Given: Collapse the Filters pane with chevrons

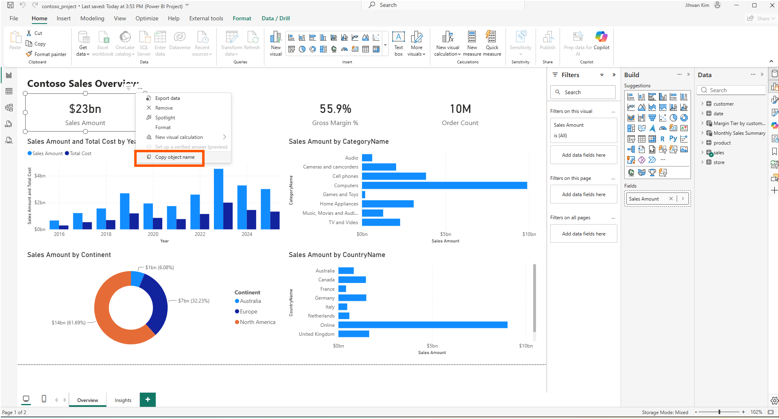Looking at the screenshot, I should [x=614, y=75].
